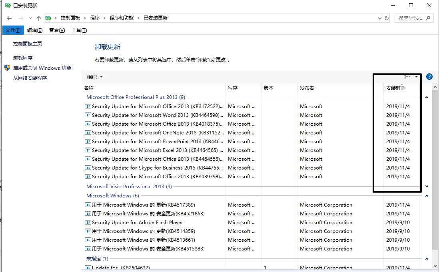This screenshot has width=439, height=272.
Task: Select the Adobe Flash Player update icon
Action: [x=88, y=223]
